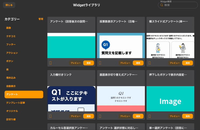Switch to the フッター category

click(11, 44)
